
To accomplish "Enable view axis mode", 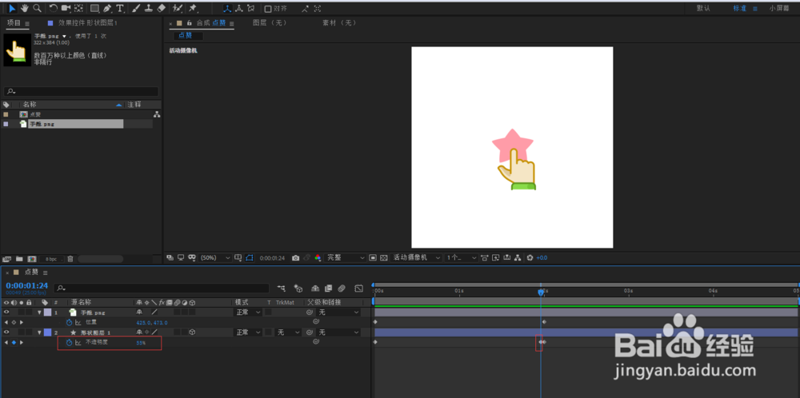I will (250, 8).
